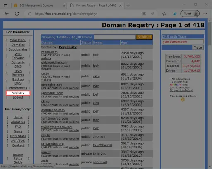Reload the page with refresh icon

point(17,14)
